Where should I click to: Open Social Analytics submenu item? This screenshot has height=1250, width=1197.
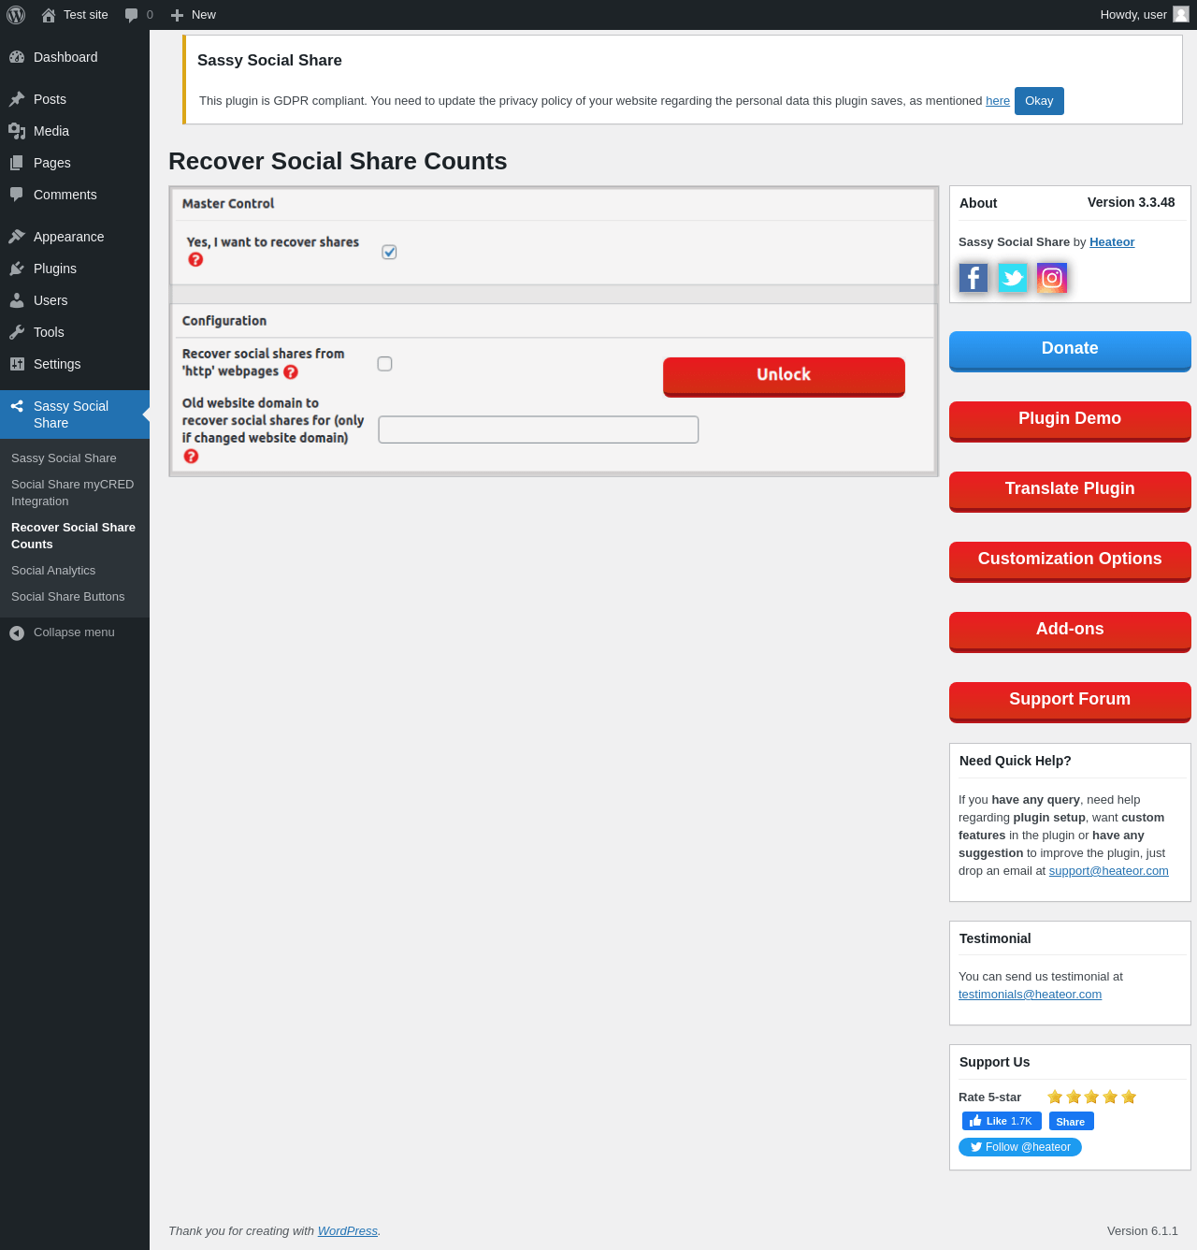pos(53,571)
